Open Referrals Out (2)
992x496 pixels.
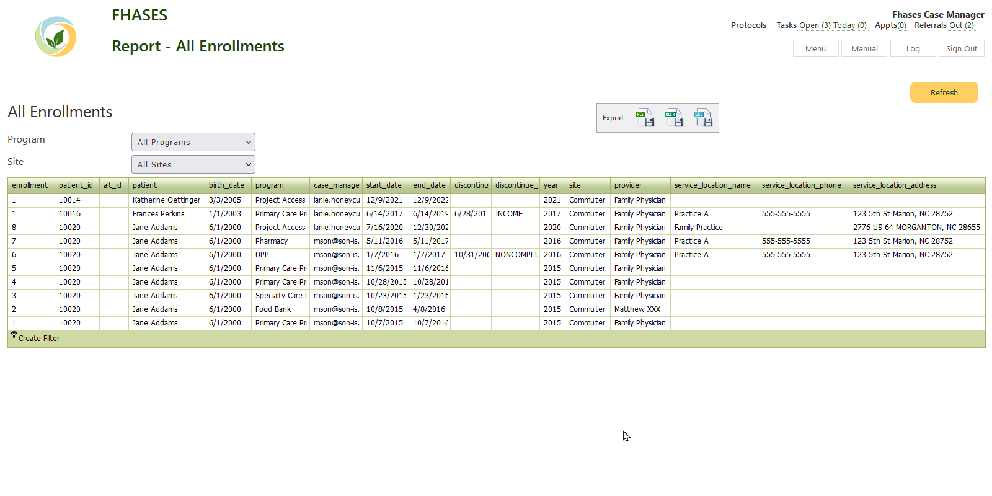tap(944, 25)
